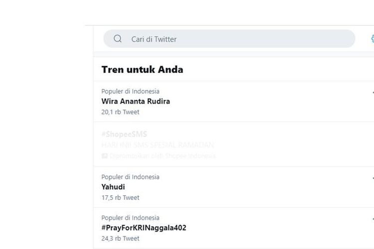Open trend settings gear icon
Image resolution: width=374 pixels, height=249 pixels.
point(373,39)
